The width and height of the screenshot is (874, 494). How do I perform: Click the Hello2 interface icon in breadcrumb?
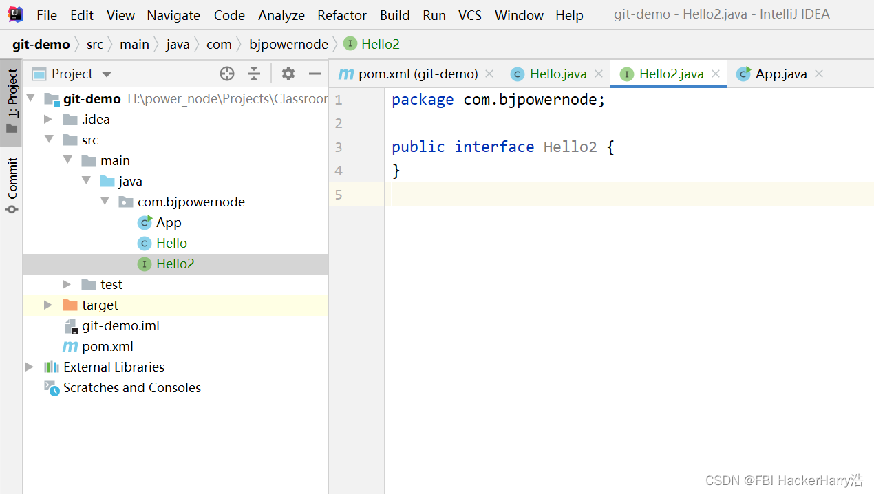tap(350, 44)
